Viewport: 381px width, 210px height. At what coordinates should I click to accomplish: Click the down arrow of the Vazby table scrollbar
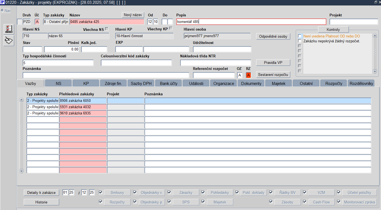(22, 171)
